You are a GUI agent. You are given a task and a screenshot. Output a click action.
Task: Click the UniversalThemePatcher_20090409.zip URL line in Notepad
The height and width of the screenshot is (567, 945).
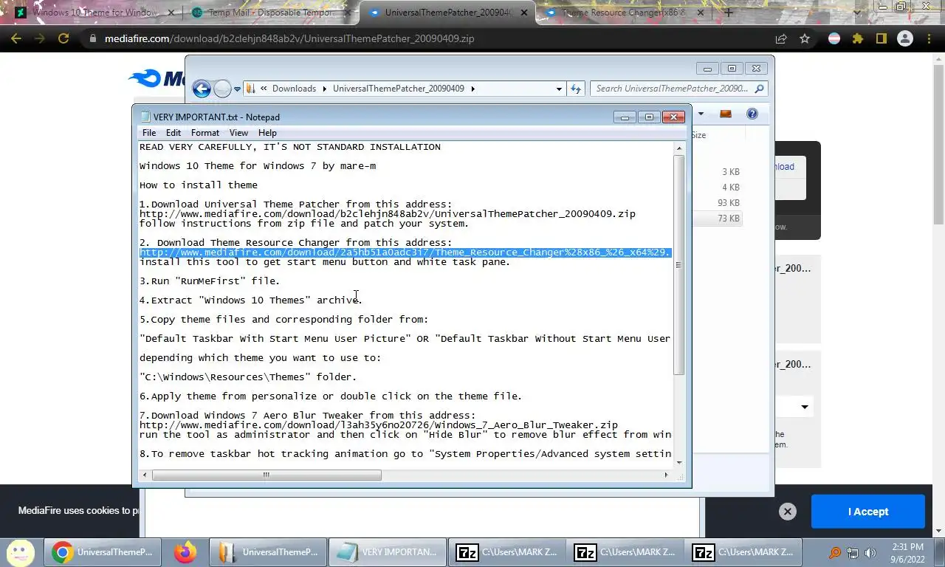click(388, 214)
